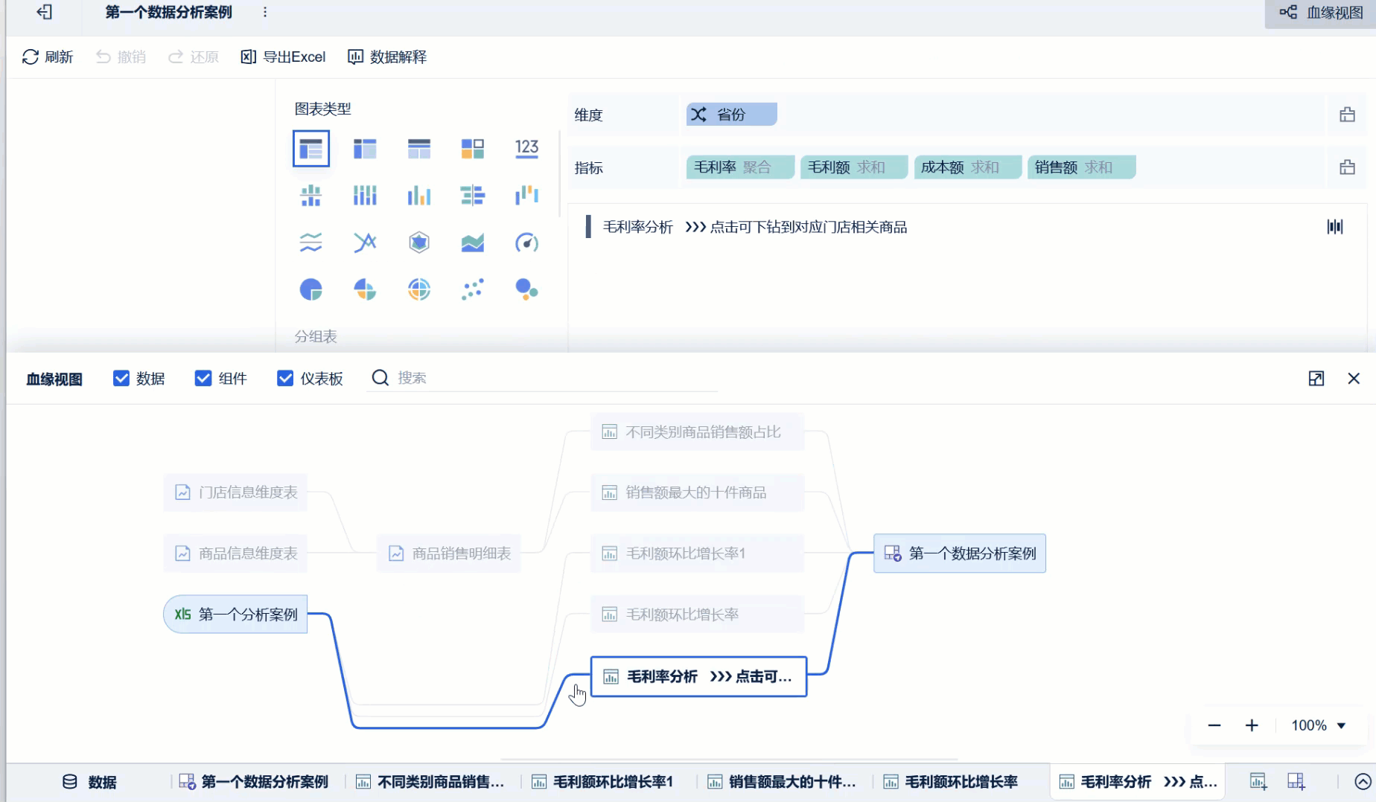
Task: Select the 商品信息维度表 lineage node
Action: 235,554
